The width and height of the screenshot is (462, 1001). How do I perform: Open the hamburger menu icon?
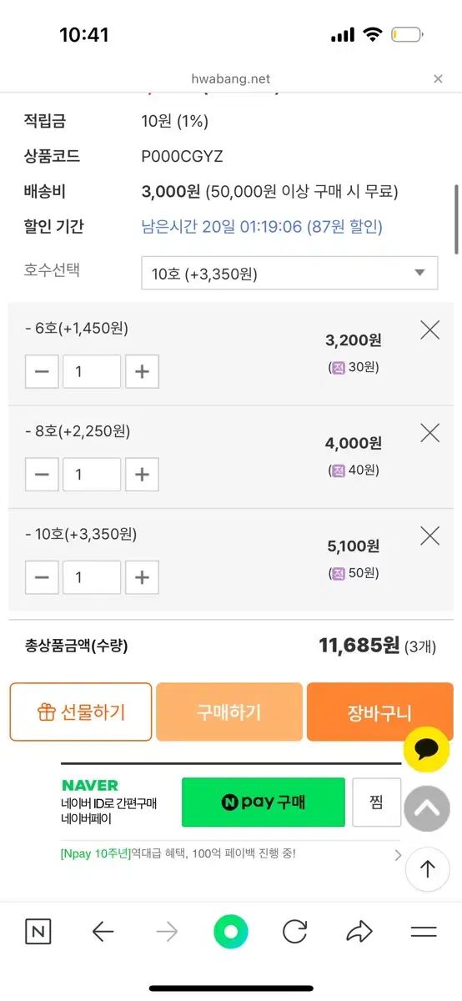[424, 932]
